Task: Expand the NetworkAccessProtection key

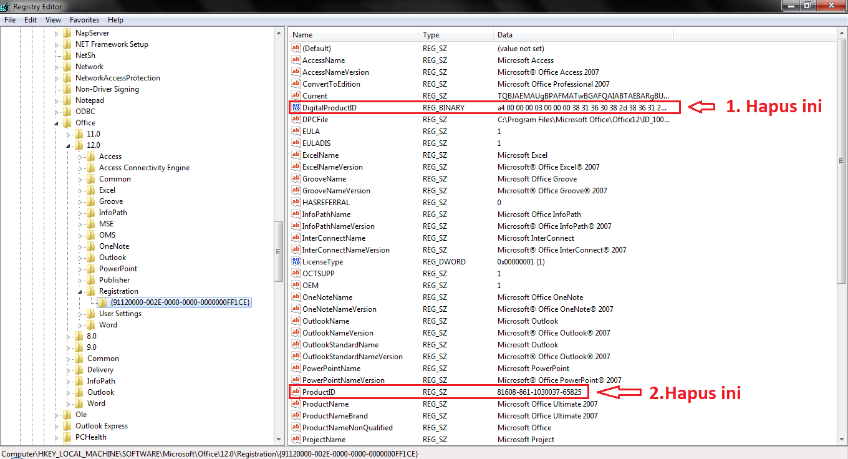Action: (57, 78)
